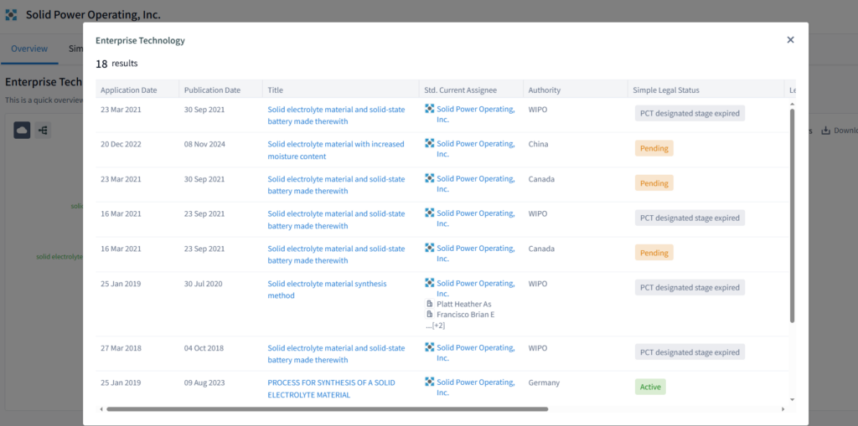The height and width of the screenshot is (426, 858).
Task: Click the icon beside Platt Heather As
Action: click(x=430, y=304)
